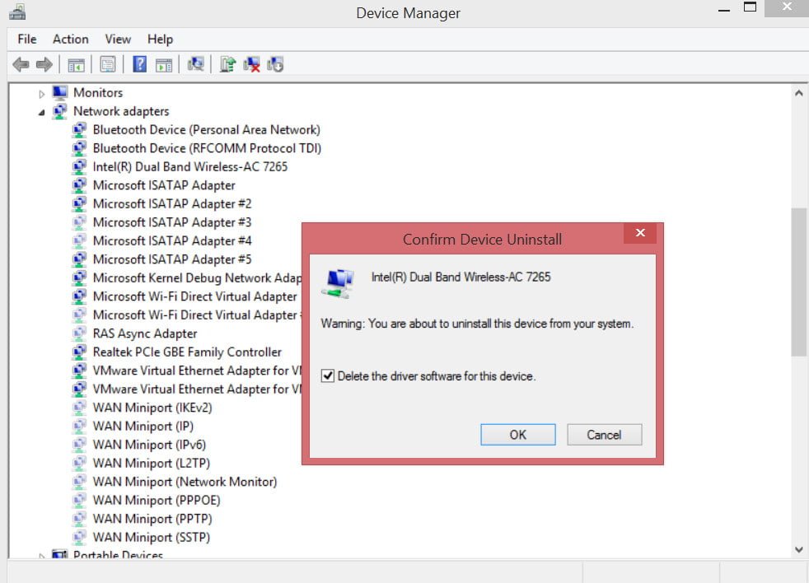
Task: Click the vertical scrollbar thumb
Action: (798, 282)
